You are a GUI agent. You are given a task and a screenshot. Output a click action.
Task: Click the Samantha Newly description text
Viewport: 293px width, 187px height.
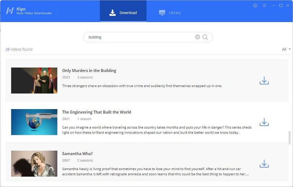(155, 172)
